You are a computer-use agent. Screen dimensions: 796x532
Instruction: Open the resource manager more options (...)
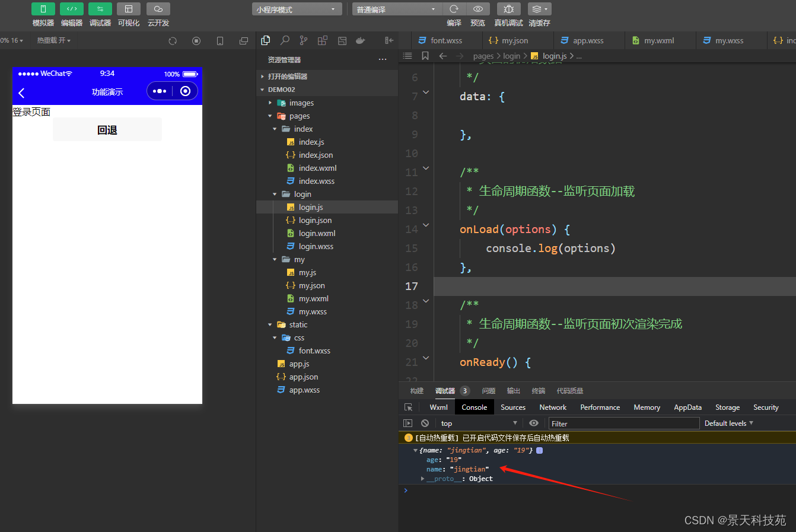[383, 59]
